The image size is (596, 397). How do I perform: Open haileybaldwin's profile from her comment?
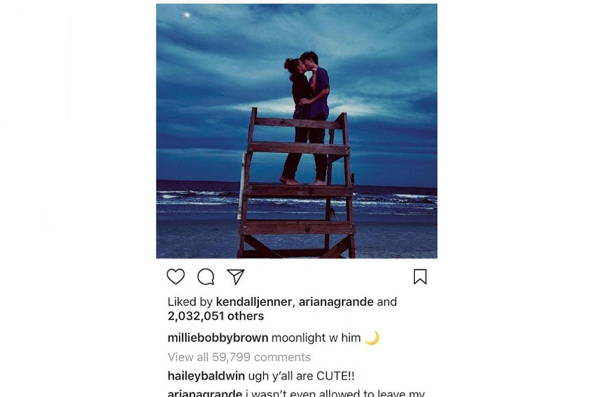point(205,376)
